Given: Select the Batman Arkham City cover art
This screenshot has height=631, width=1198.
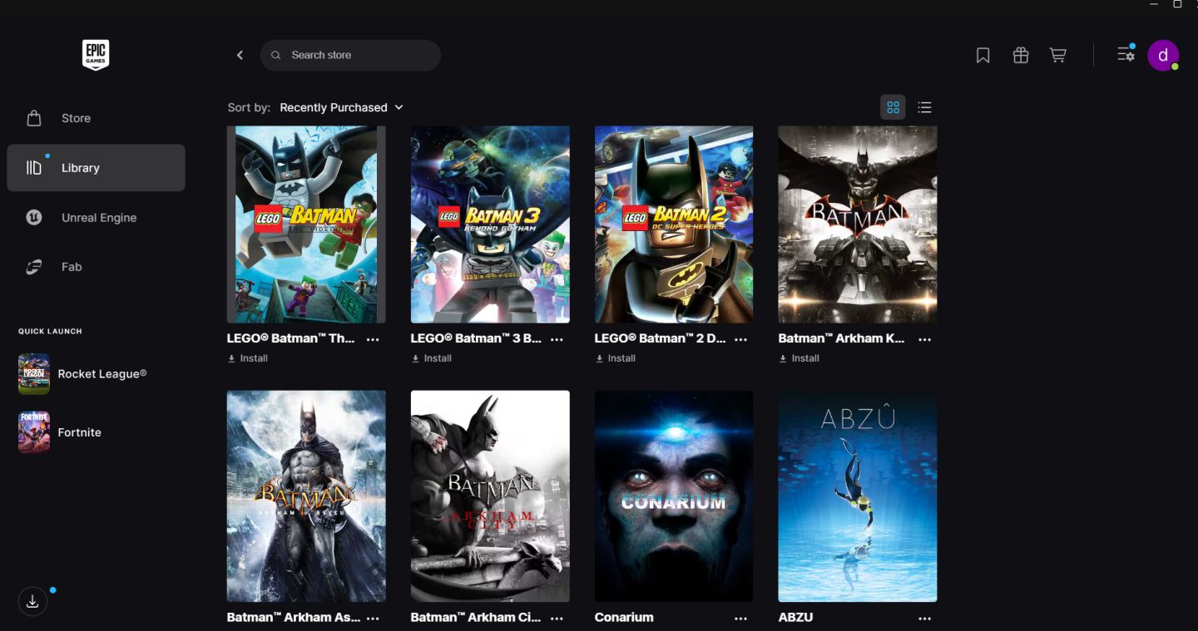Looking at the screenshot, I should 490,496.
